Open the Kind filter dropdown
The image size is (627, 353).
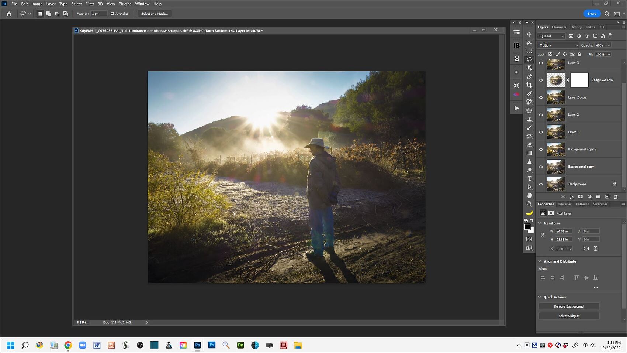tap(551, 36)
